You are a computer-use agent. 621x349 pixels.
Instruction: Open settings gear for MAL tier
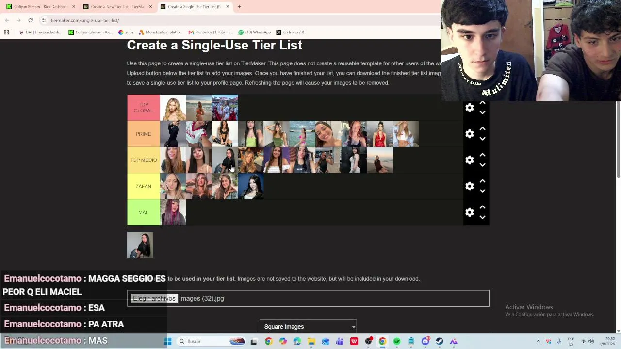469,212
